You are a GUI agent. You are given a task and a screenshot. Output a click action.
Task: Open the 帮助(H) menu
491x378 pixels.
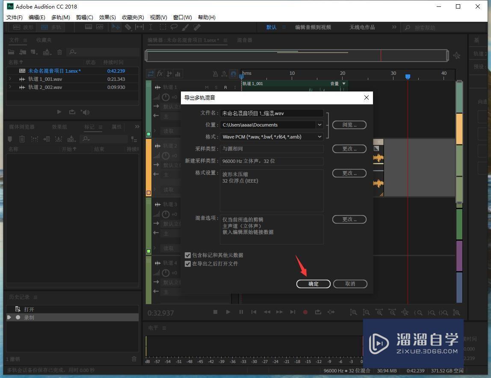tap(207, 17)
